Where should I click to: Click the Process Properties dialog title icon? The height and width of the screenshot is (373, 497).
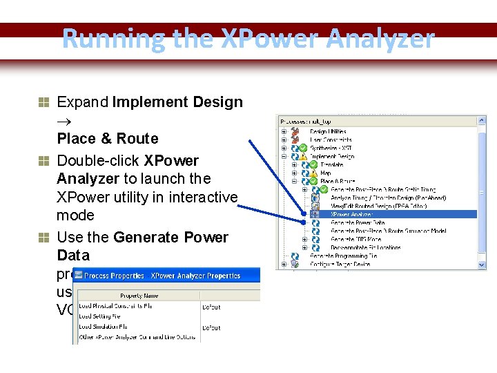pos(79,275)
